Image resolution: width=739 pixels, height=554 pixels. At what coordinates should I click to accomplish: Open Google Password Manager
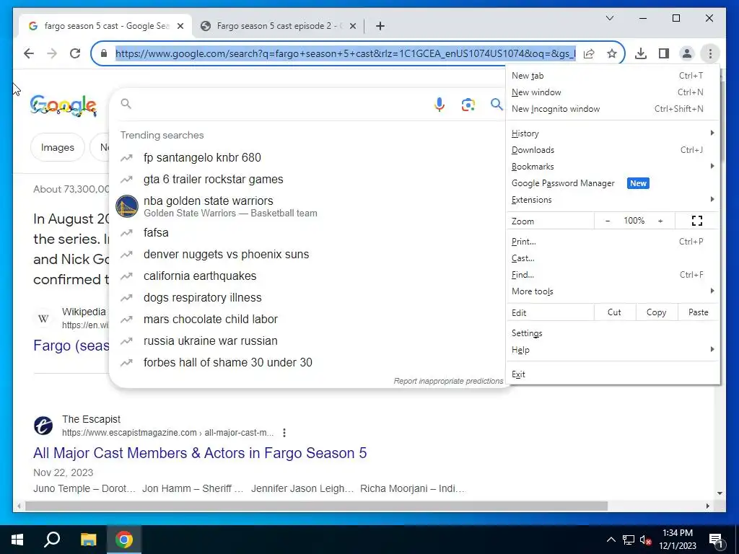(x=613, y=183)
